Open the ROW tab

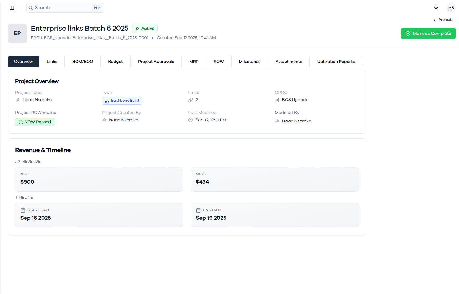point(219,62)
